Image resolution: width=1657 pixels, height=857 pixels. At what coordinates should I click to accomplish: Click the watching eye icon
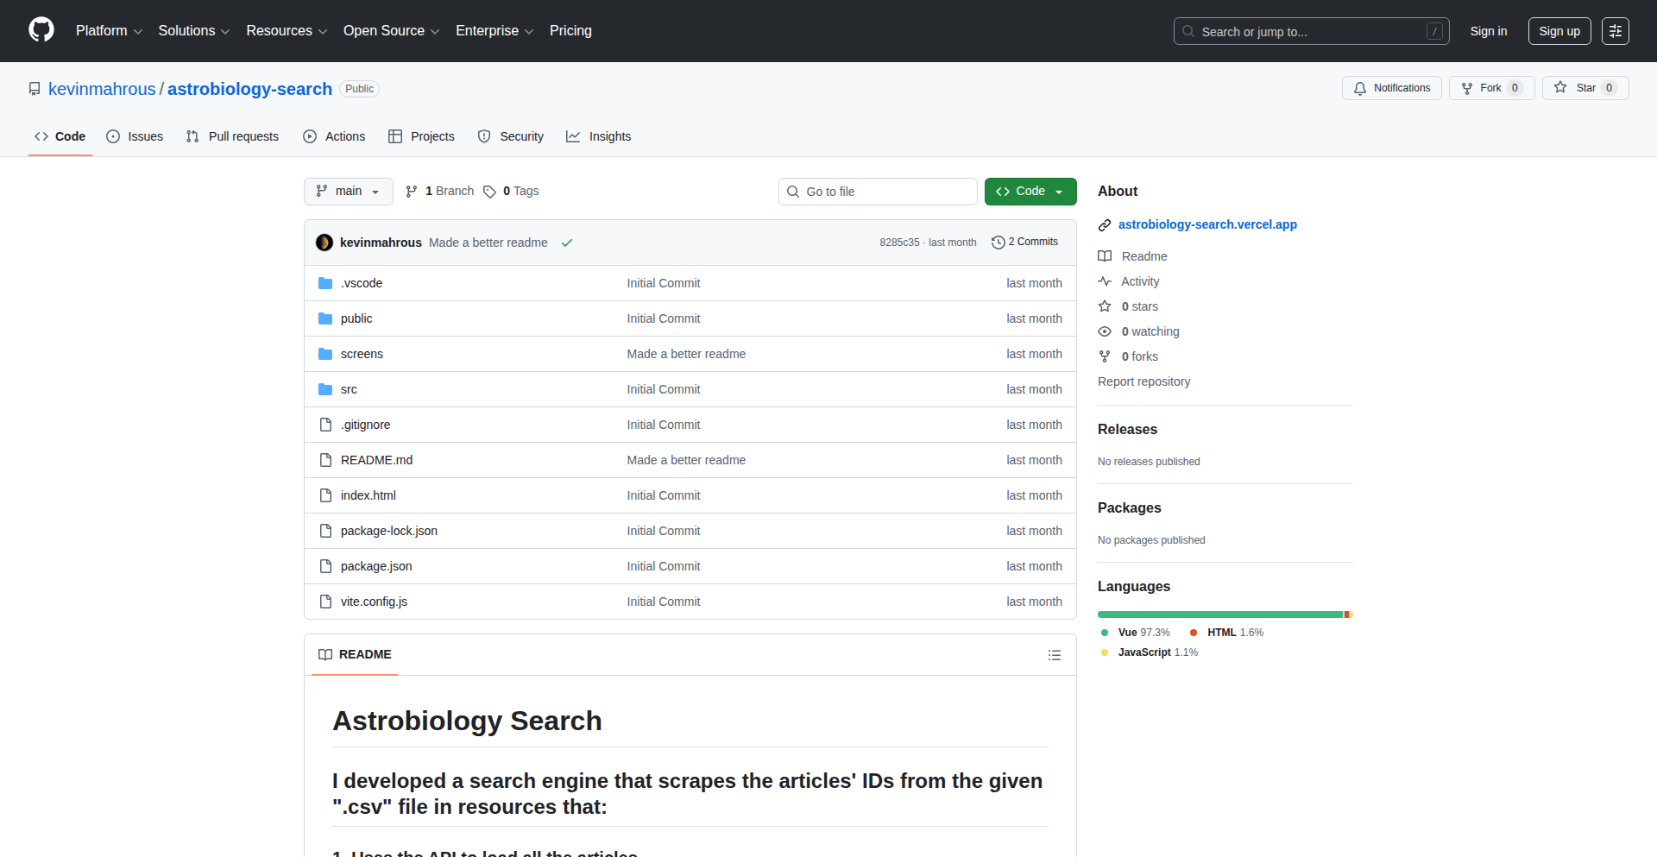pyautogui.click(x=1105, y=331)
